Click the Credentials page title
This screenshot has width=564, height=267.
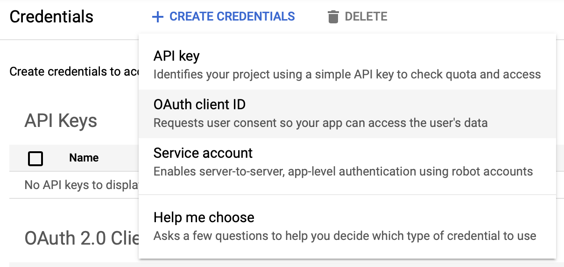click(x=51, y=17)
